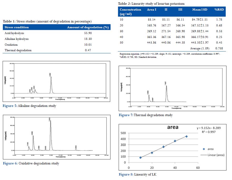Click the 'area' chart title
Image resolution: width=232 pixels, height=180 pixels.
[x=172, y=127]
